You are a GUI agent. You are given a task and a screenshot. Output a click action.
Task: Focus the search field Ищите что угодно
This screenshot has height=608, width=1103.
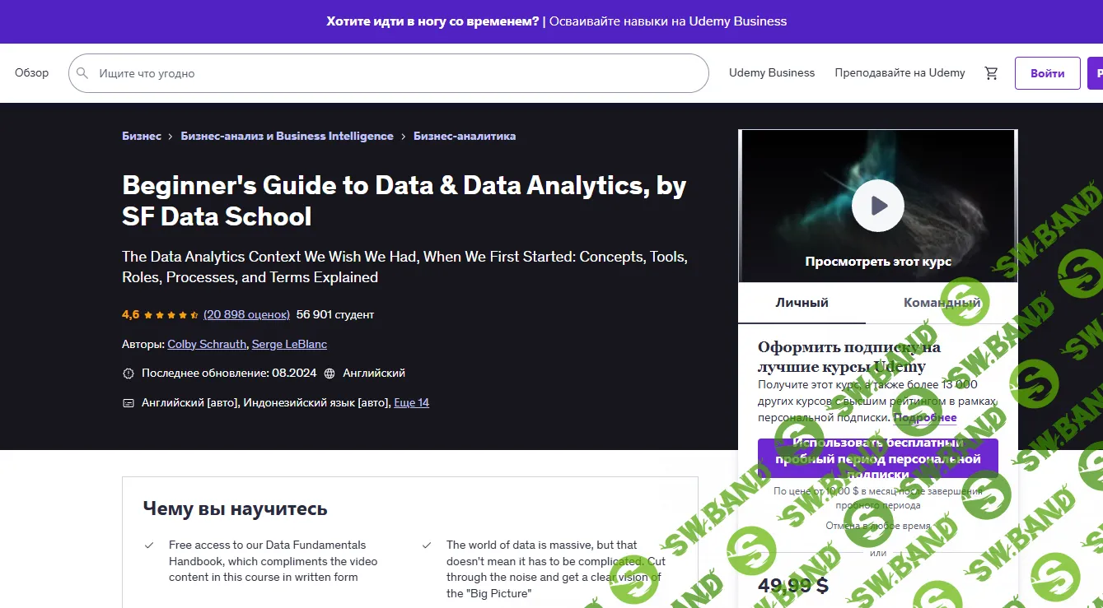pyautogui.click(x=389, y=73)
